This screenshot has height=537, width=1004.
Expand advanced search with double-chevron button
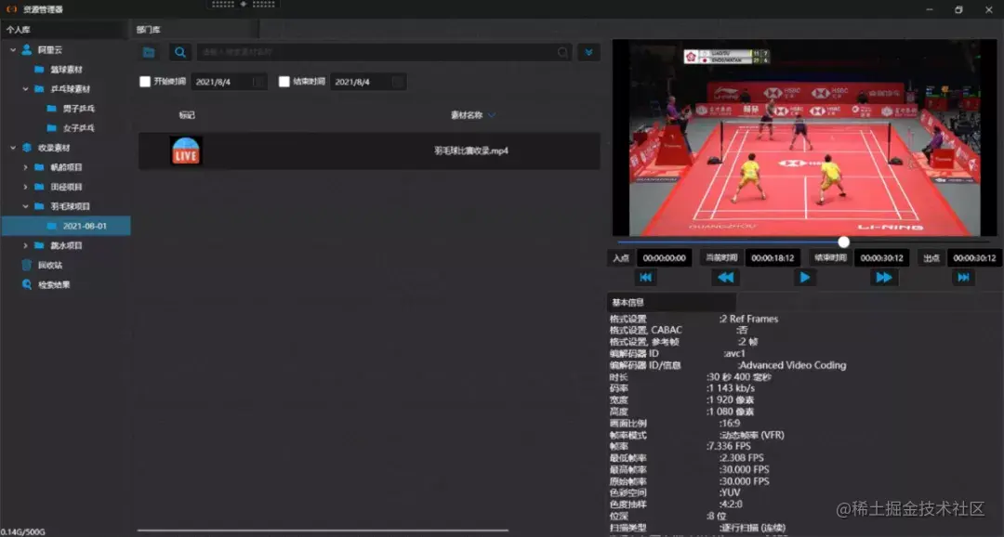588,52
